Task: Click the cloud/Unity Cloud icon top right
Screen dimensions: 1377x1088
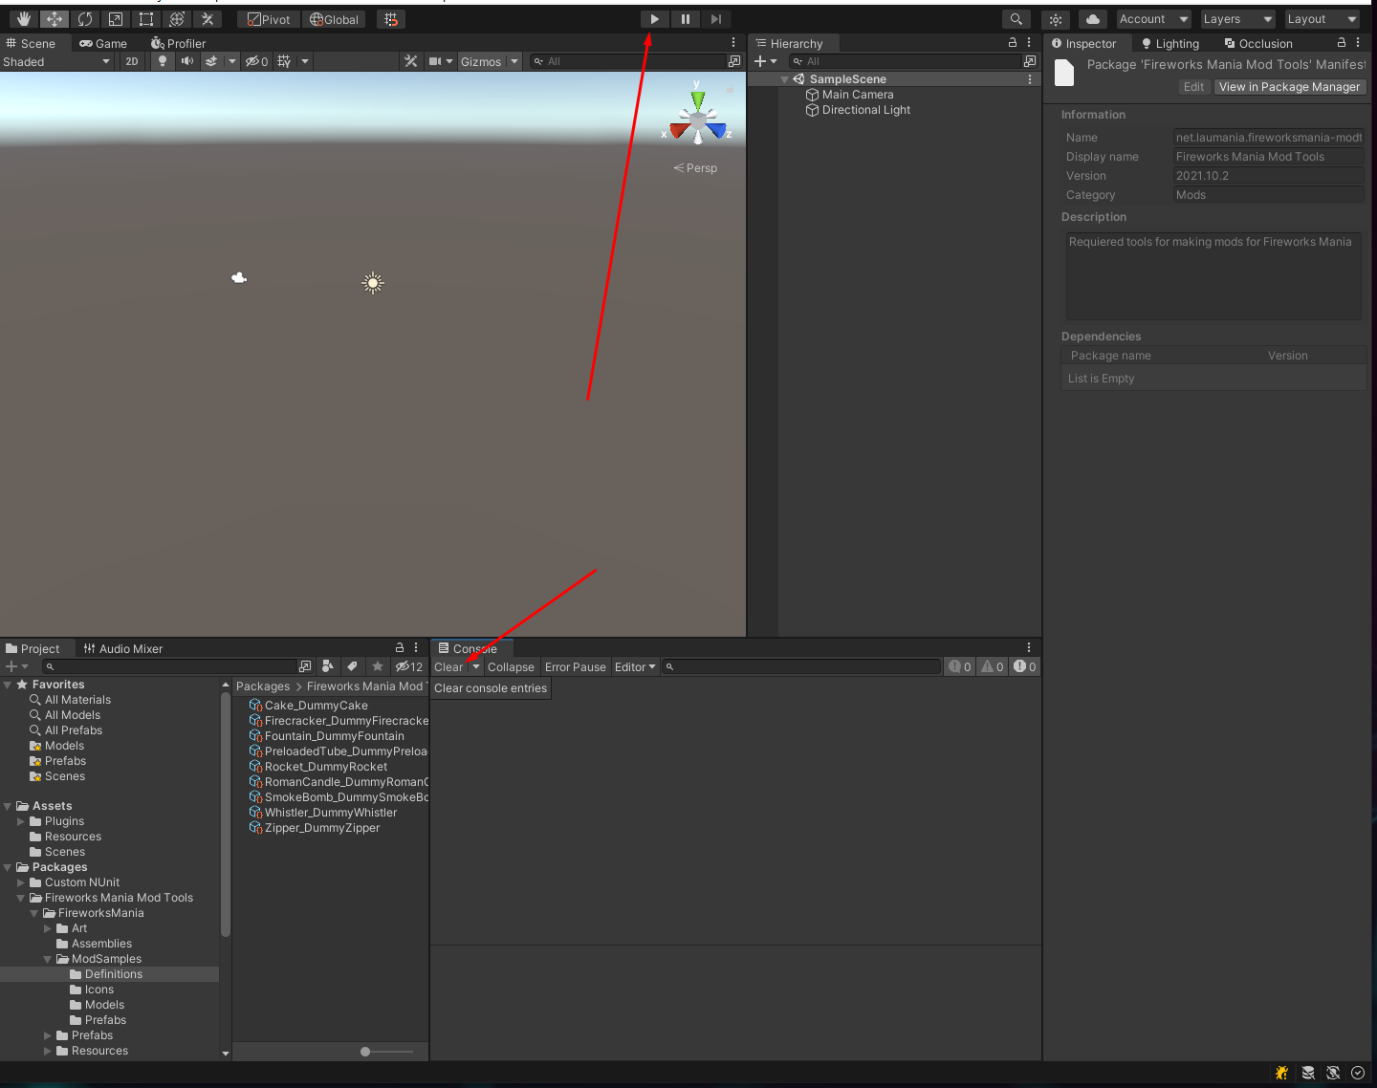Action: pos(1091,18)
